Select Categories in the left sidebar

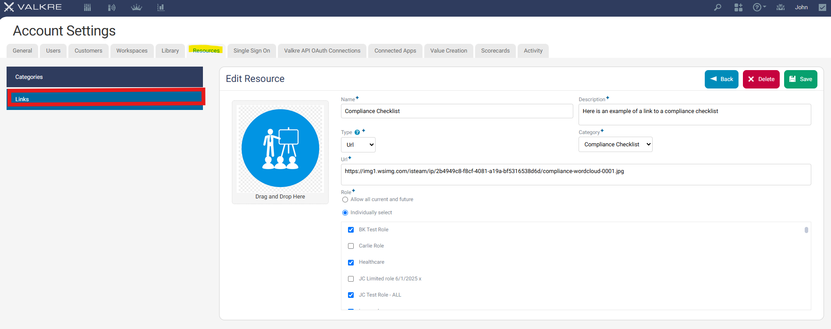[105, 77]
